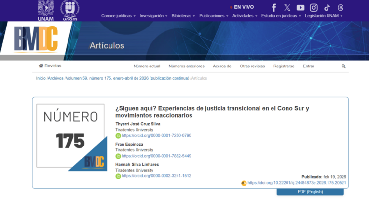369x199 pixels.
Task: Open the search magnifier icon
Action: [x=343, y=66]
